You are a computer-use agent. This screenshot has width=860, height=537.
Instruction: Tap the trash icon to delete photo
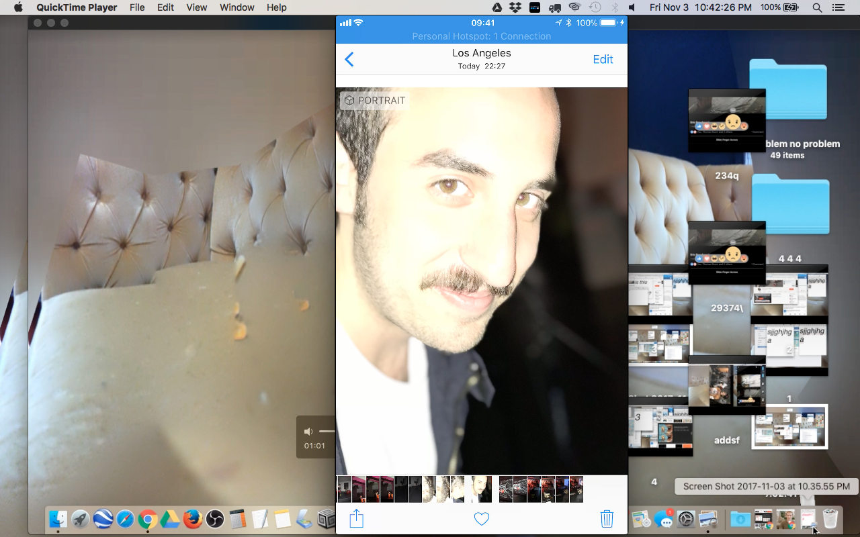pyautogui.click(x=607, y=518)
